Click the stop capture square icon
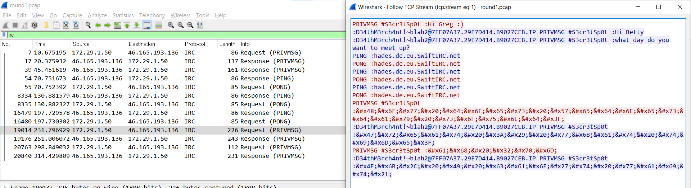691x188 pixels. [15, 25]
